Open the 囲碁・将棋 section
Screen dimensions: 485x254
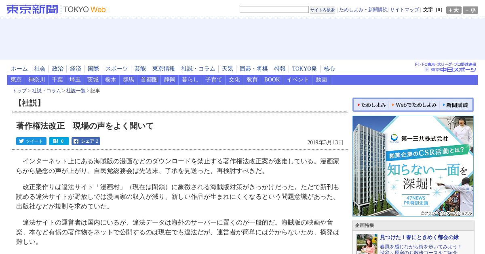coord(254,69)
